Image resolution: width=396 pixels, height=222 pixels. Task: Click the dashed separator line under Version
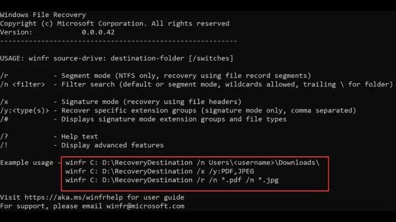pos(118,41)
